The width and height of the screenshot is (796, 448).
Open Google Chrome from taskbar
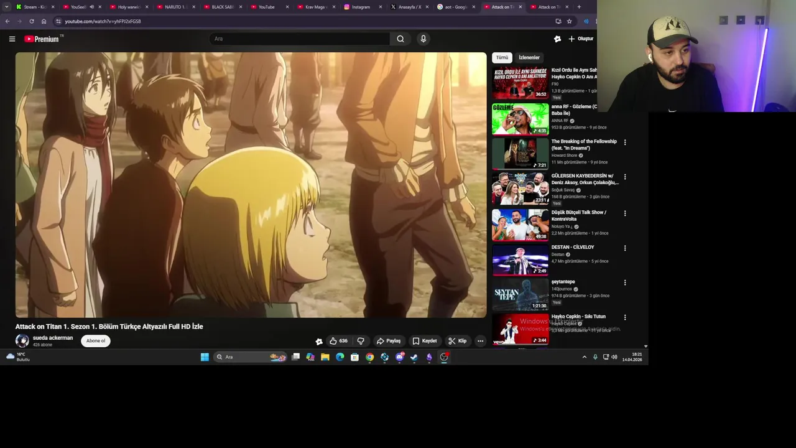click(x=369, y=357)
